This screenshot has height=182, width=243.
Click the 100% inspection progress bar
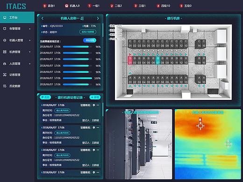tap(78, 78)
